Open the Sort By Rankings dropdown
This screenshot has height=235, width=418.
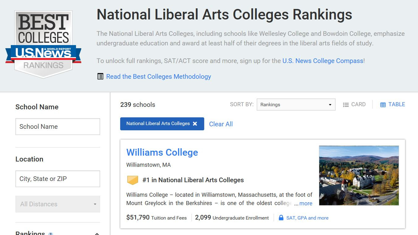click(296, 105)
